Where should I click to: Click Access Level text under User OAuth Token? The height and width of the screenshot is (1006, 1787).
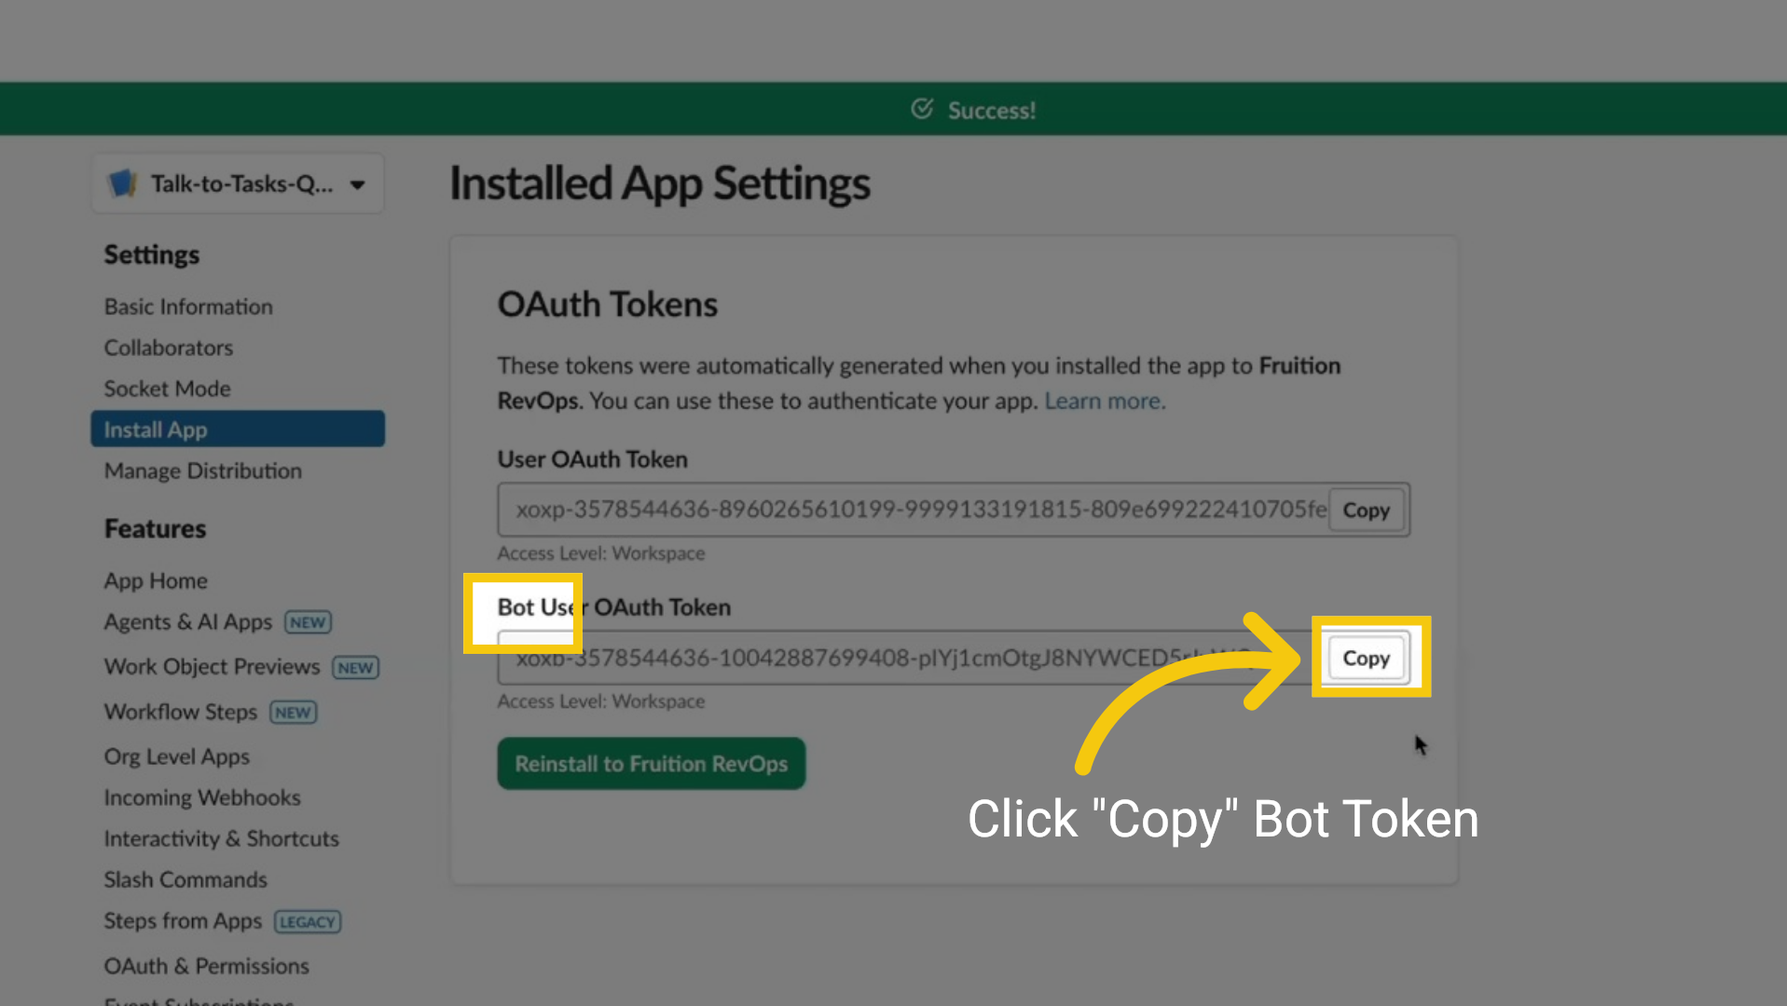click(x=601, y=553)
